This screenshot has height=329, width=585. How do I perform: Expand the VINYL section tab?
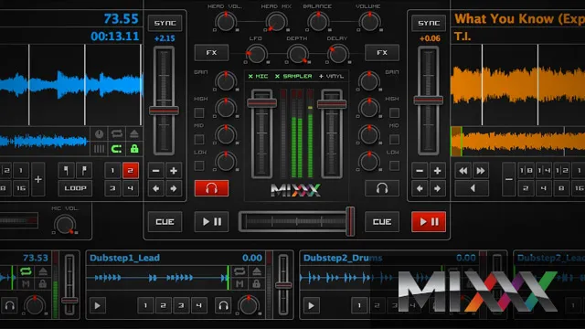tap(331, 76)
